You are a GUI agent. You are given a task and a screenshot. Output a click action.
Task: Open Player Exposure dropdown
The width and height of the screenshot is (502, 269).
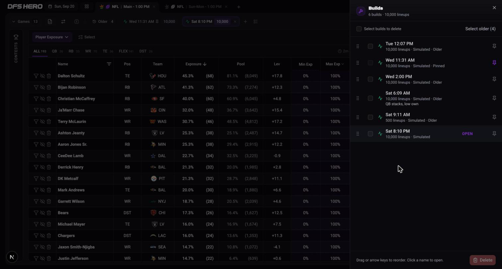52,37
